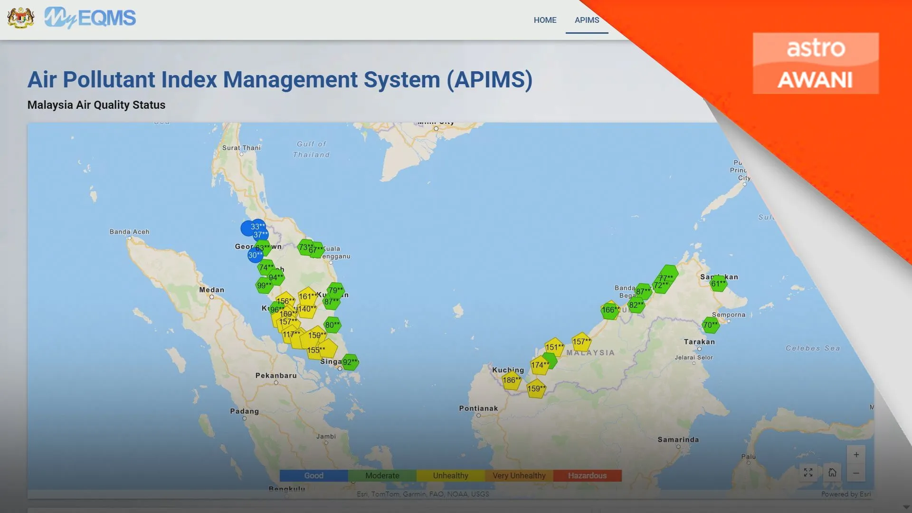Select the yellow 156** station marker
Viewport: 912px width, 513px height.
tap(285, 301)
